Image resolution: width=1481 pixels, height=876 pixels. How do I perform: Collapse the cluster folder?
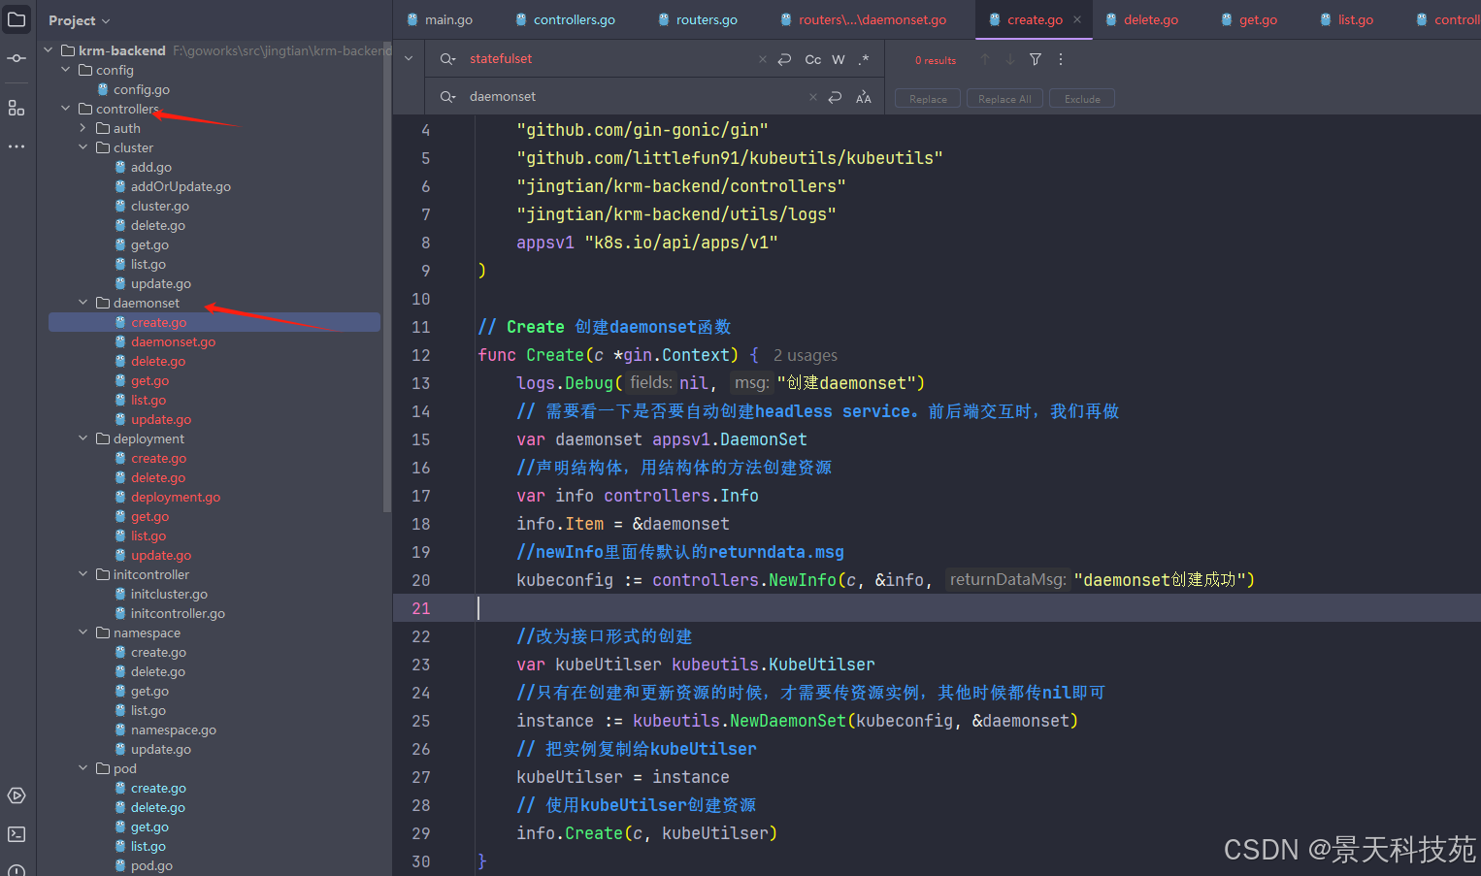(x=83, y=147)
